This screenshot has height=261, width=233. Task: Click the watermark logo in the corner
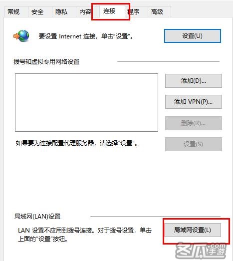[202, 251]
